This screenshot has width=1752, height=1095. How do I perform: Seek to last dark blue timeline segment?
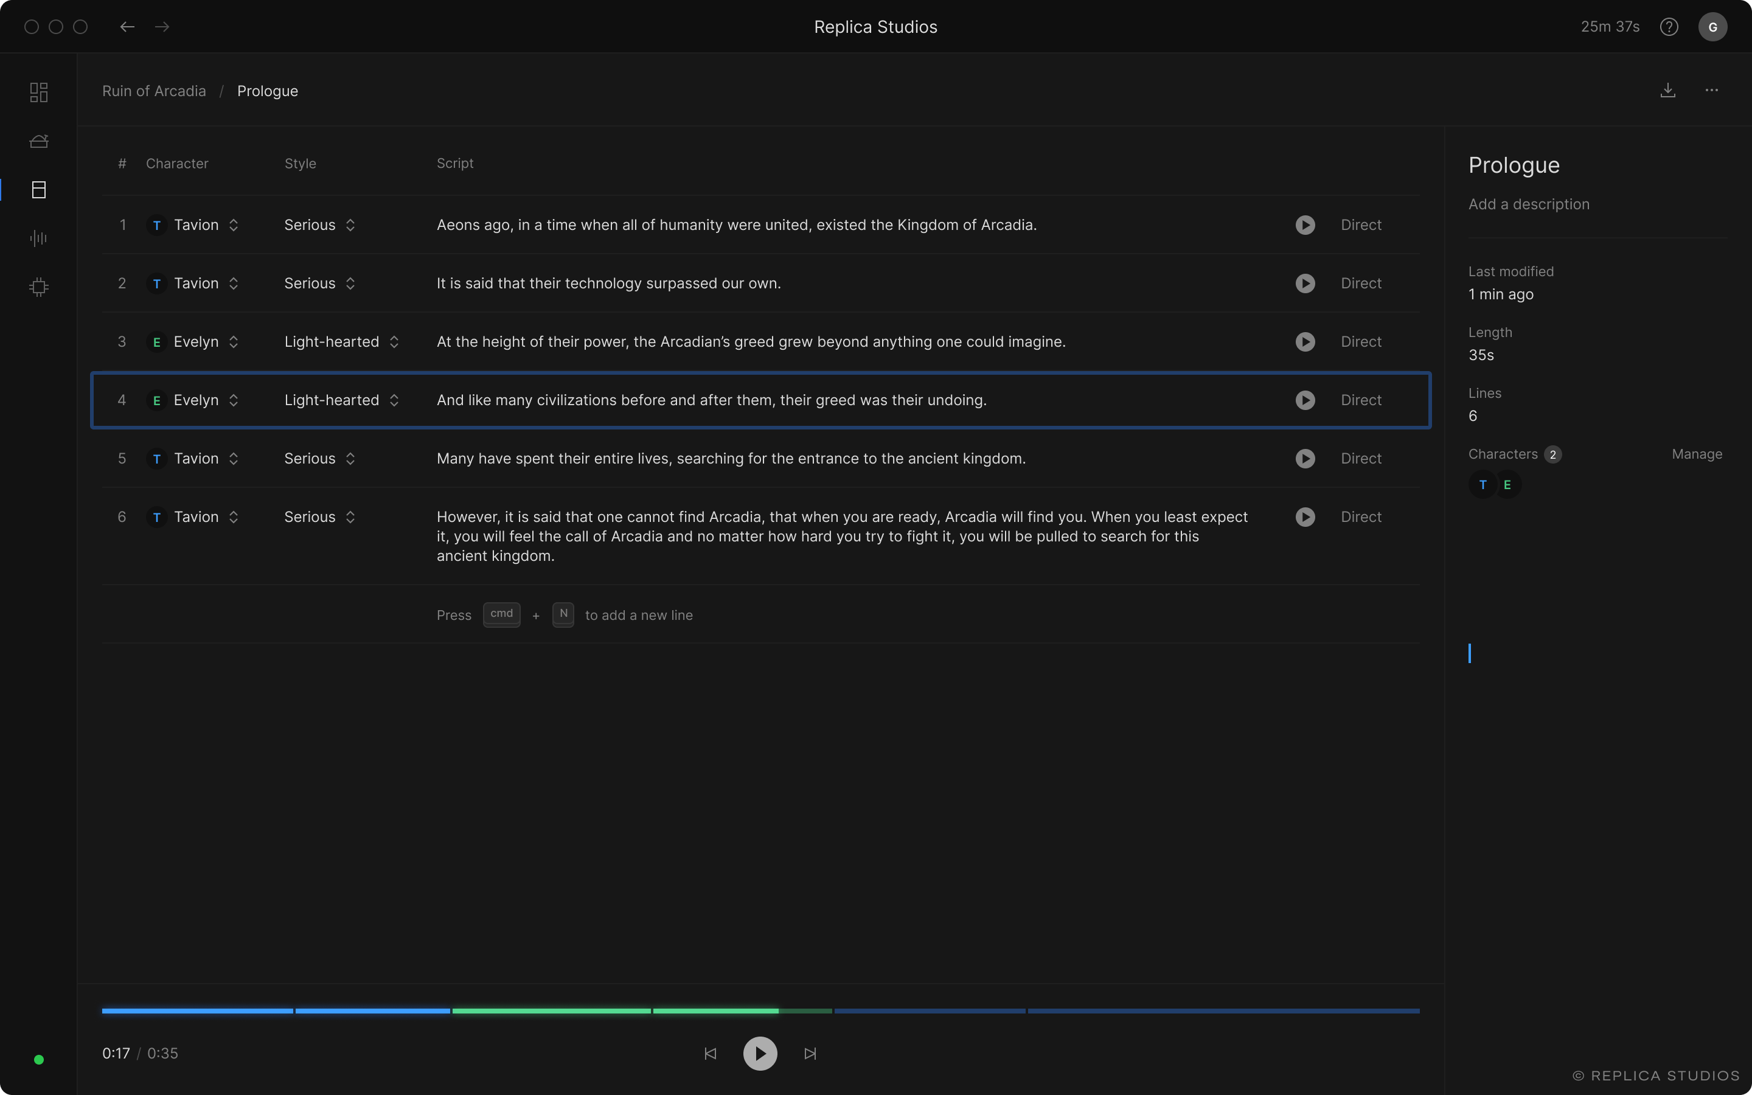click(x=1223, y=1010)
